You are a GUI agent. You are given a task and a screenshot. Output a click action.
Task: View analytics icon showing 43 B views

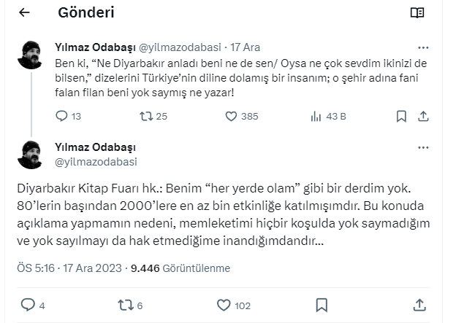tap(316, 116)
